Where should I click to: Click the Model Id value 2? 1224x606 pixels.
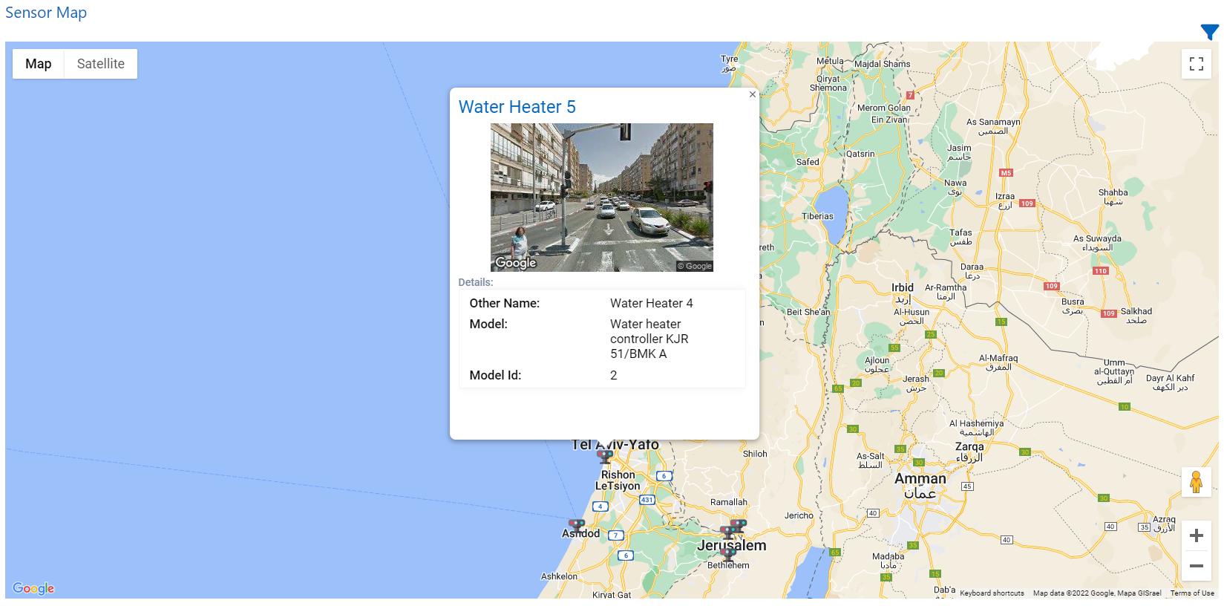pyautogui.click(x=613, y=376)
